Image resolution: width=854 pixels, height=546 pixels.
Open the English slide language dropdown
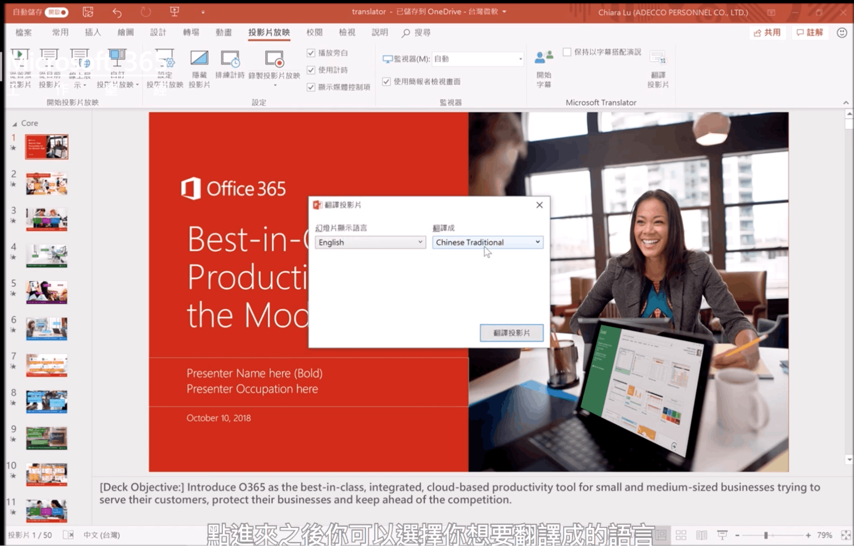[370, 242]
